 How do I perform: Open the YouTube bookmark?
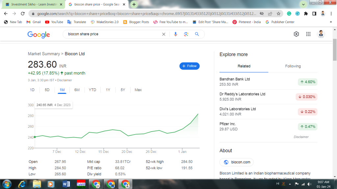point(54,22)
